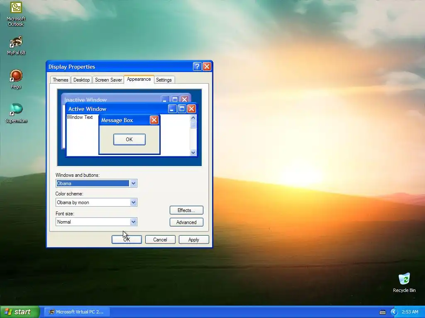The height and width of the screenshot is (318, 425).
Task: Click OK in the preview Message Box
Action: [x=129, y=140]
